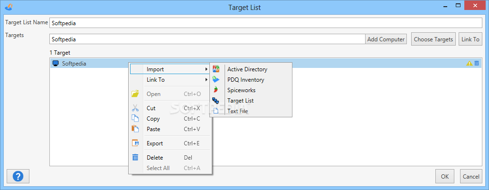Click the scissors Cut icon

point(135,108)
